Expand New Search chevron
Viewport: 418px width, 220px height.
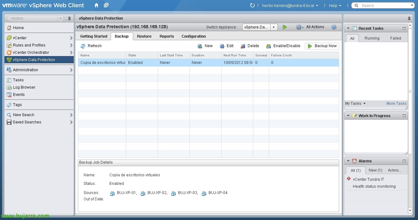click(x=71, y=115)
